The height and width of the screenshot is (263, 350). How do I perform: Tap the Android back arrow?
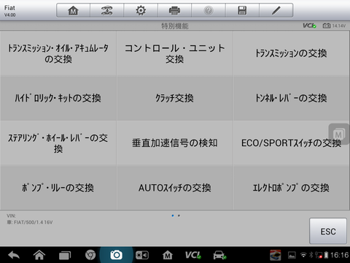point(14,255)
